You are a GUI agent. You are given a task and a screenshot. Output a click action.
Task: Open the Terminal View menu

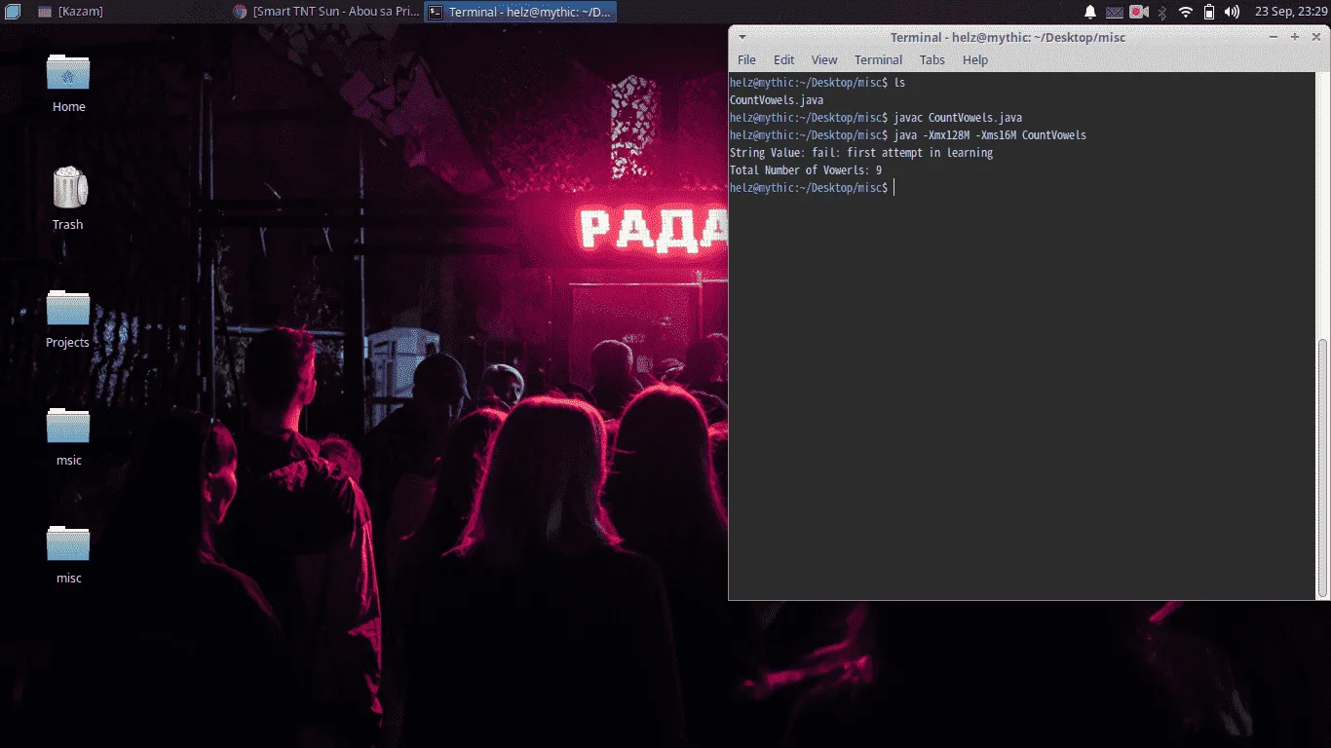coord(824,59)
